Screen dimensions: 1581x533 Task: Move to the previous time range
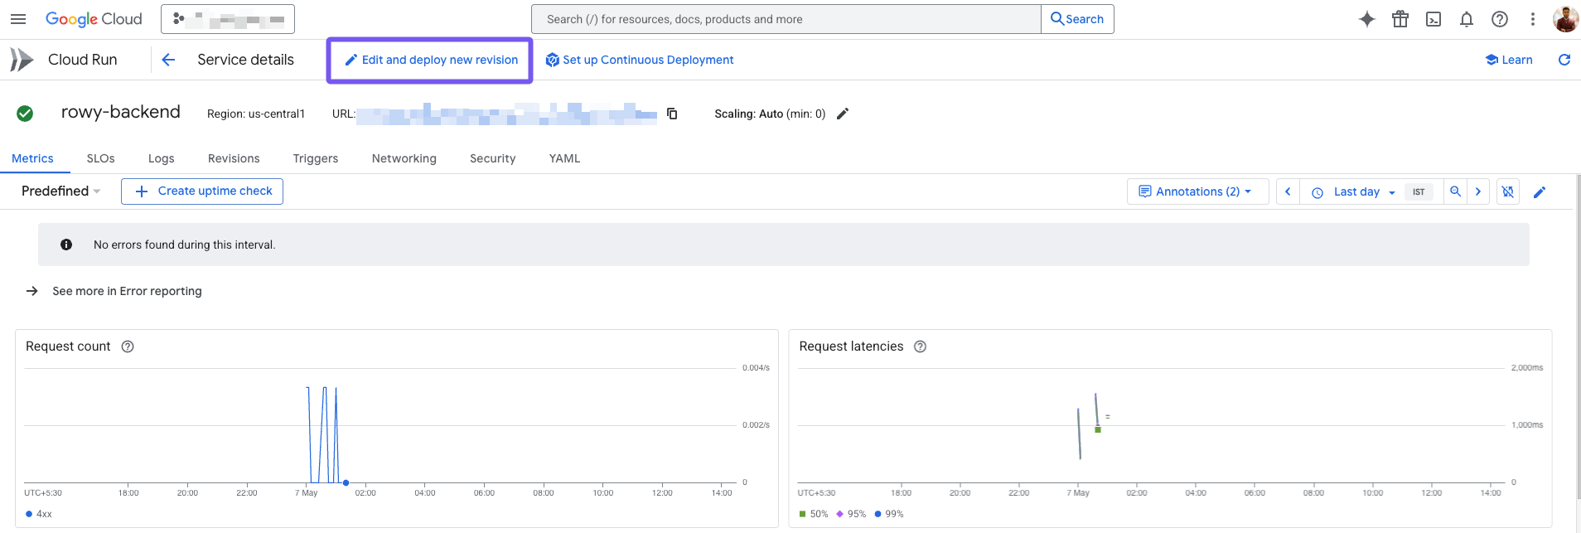[1288, 191]
